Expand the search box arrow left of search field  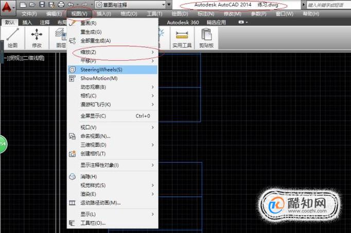tap(304, 5)
